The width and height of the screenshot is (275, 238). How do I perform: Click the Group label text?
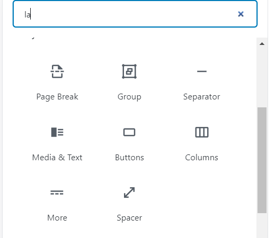point(129,97)
